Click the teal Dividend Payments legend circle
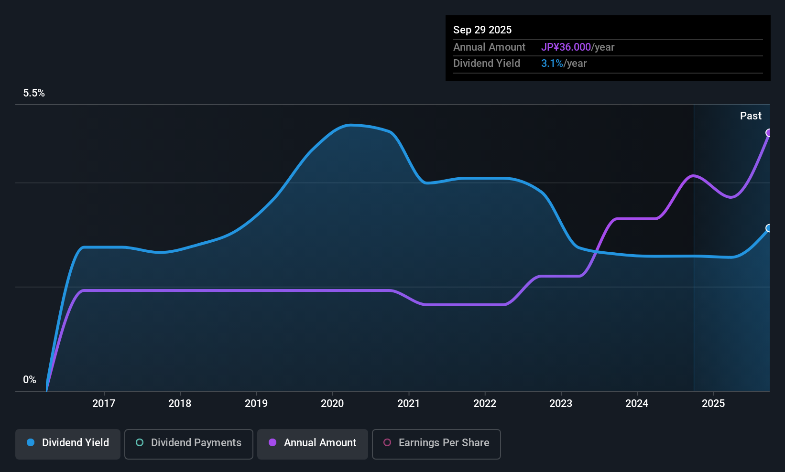Viewport: 785px width, 472px height. tap(140, 443)
